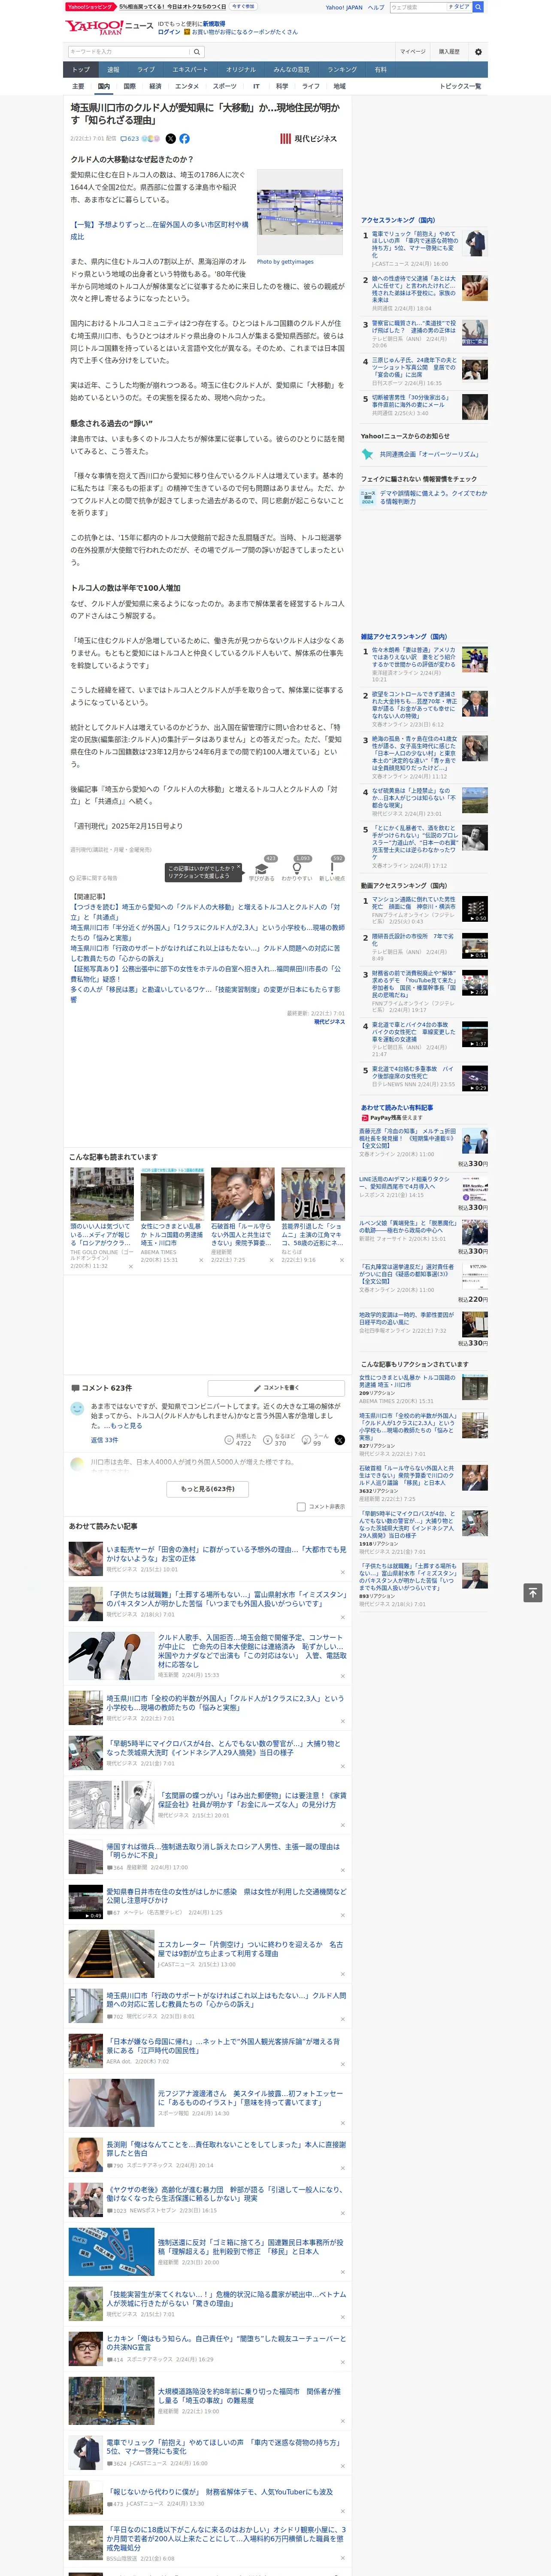Image resolution: width=551 pixels, height=2576 pixels.
Task: Click the first commenter's avatar icon
Action: point(77,1408)
